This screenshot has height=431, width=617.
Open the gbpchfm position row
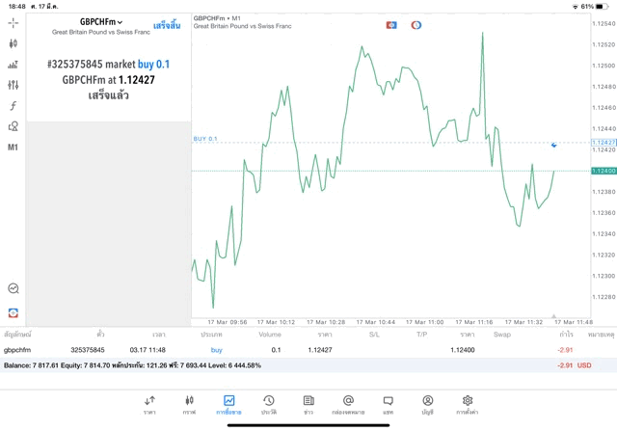[308, 350]
